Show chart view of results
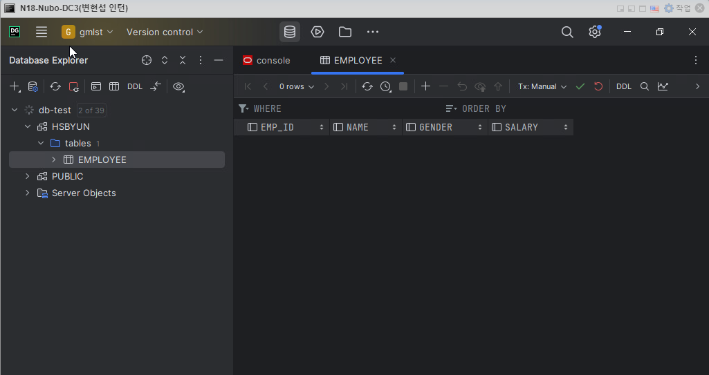 coord(663,86)
